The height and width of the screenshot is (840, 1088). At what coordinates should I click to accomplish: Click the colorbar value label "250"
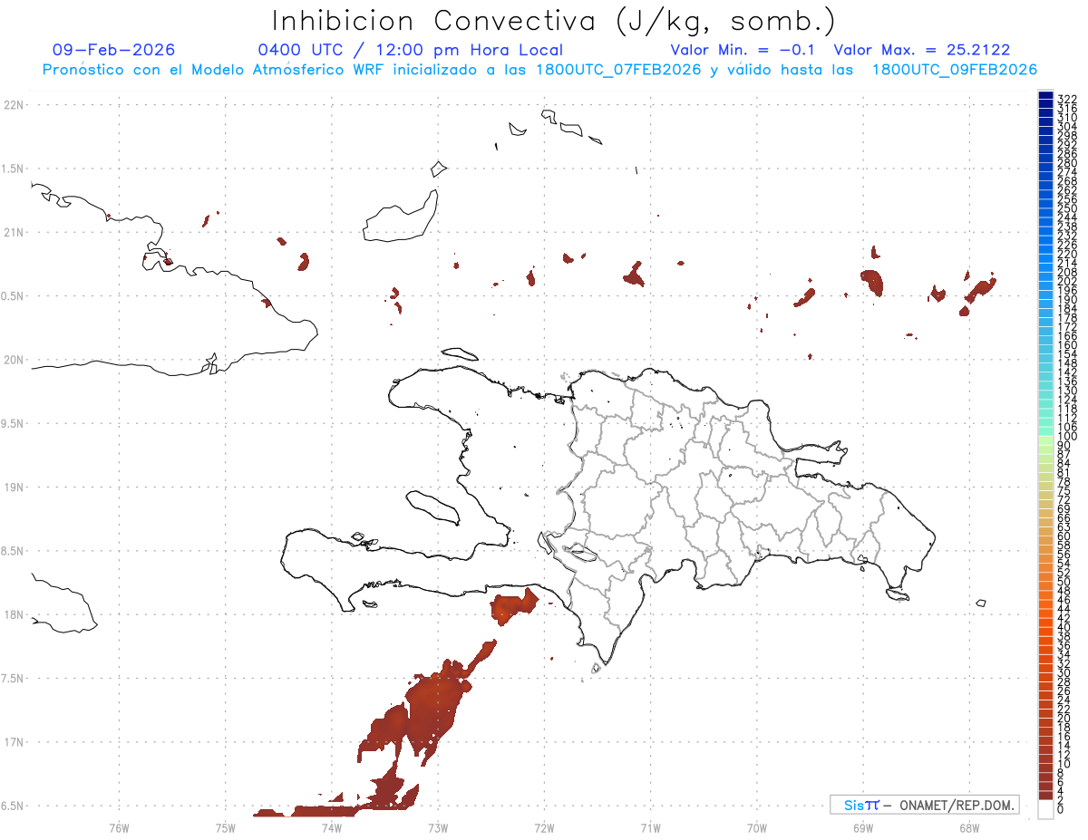[x=1067, y=208]
